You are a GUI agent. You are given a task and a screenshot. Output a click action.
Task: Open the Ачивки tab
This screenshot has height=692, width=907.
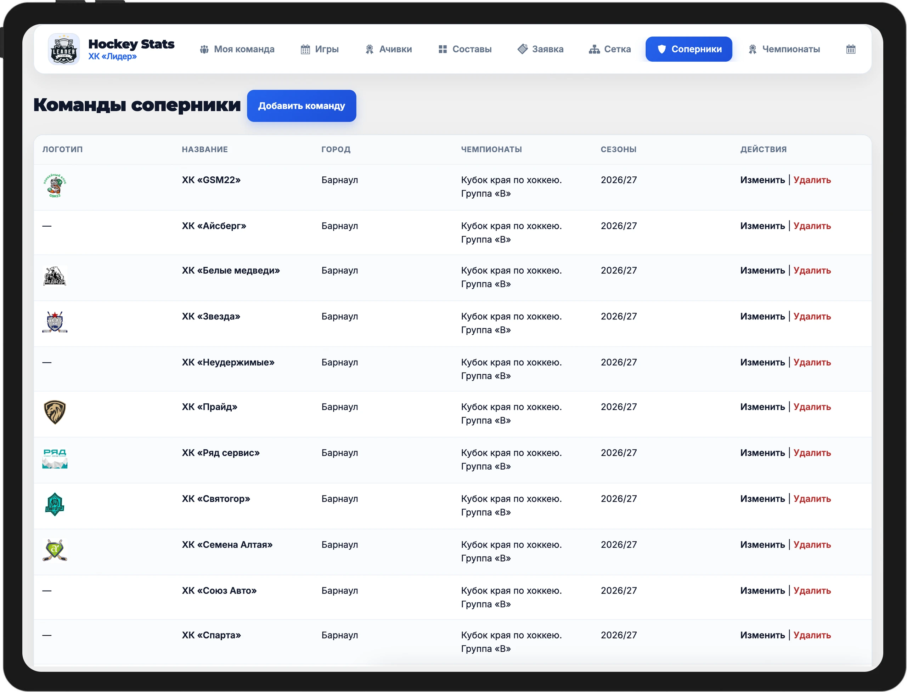[389, 49]
